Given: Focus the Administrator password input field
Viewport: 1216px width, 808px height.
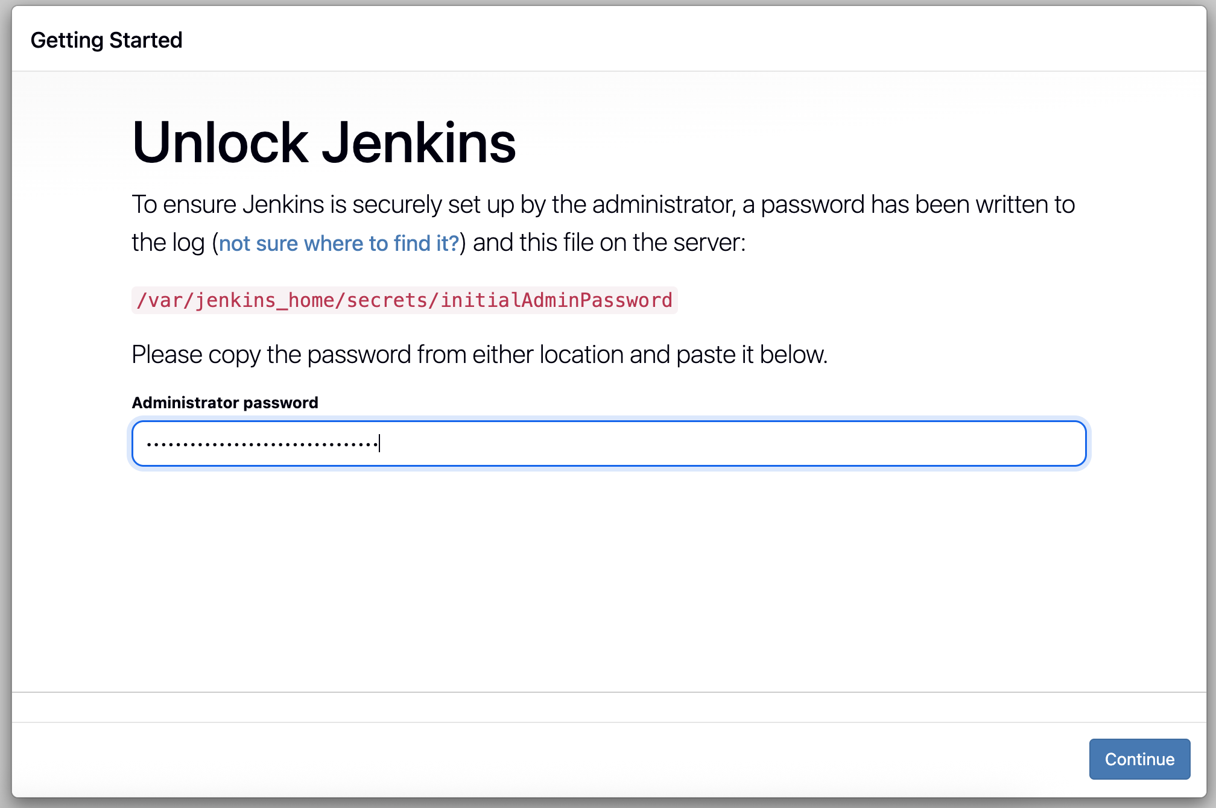Looking at the screenshot, I should [x=608, y=444].
